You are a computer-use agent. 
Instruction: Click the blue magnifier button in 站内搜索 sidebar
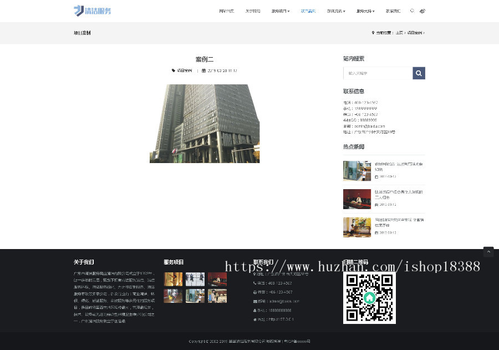419,73
